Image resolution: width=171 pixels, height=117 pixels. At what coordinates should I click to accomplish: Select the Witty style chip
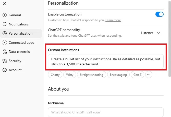70,75
